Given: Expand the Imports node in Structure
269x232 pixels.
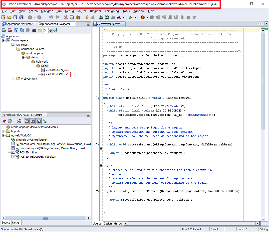Looking at the screenshot, I should (x=3, y=131).
